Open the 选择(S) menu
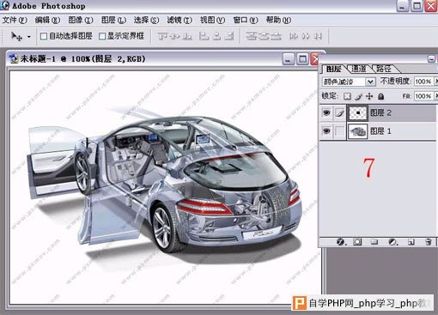Viewport: 438px width, 315px height. (x=147, y=20)
